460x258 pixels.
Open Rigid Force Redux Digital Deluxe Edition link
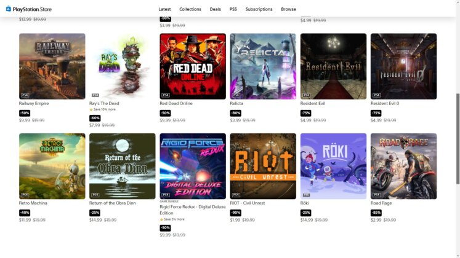193,209
